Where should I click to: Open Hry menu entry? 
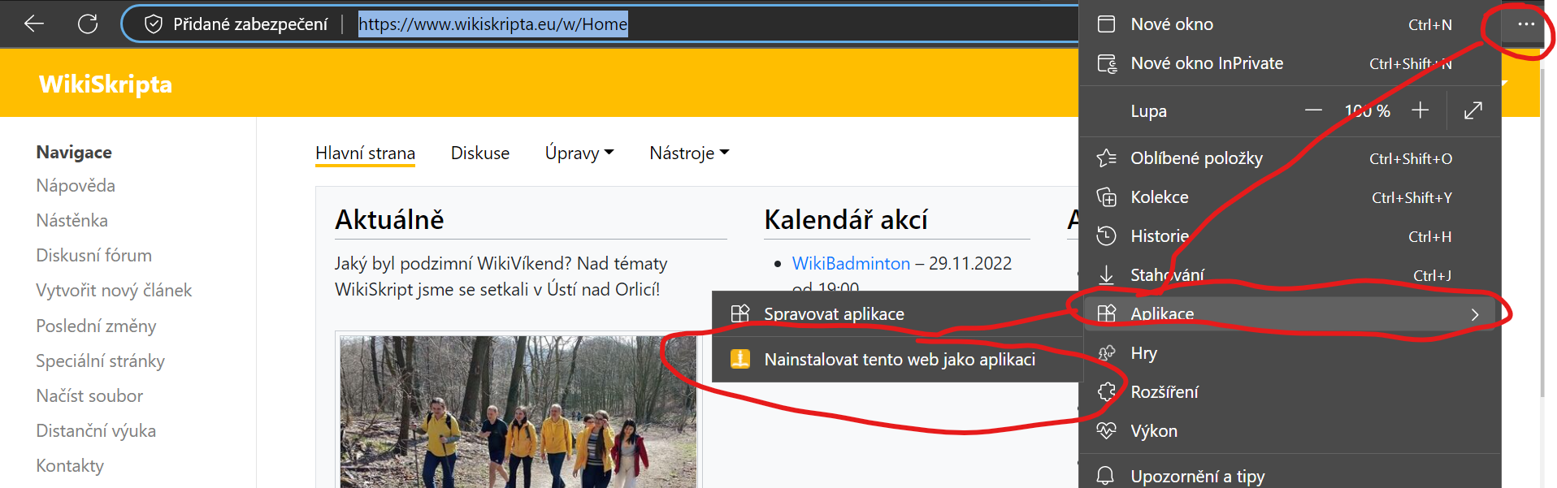tap(1290, 353)
